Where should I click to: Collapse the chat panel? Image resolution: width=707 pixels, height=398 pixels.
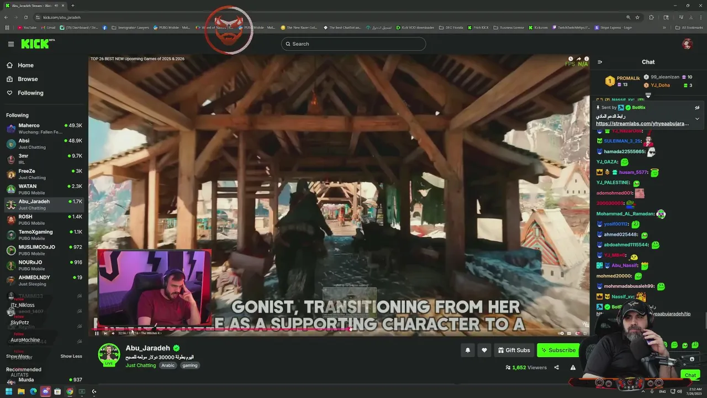(600, 62)
